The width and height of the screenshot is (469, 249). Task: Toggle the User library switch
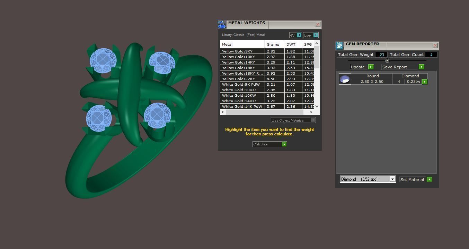click(316, 35)
